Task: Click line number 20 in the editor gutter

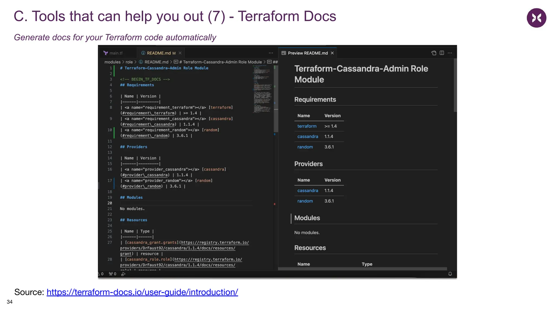Action: [x=109, y=203]
